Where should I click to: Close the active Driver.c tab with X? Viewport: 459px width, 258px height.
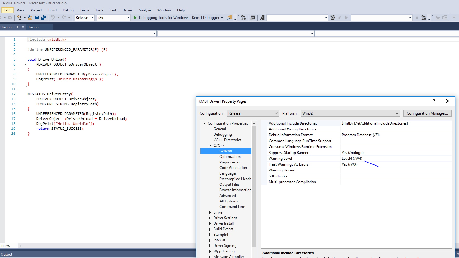coord(23,27)
